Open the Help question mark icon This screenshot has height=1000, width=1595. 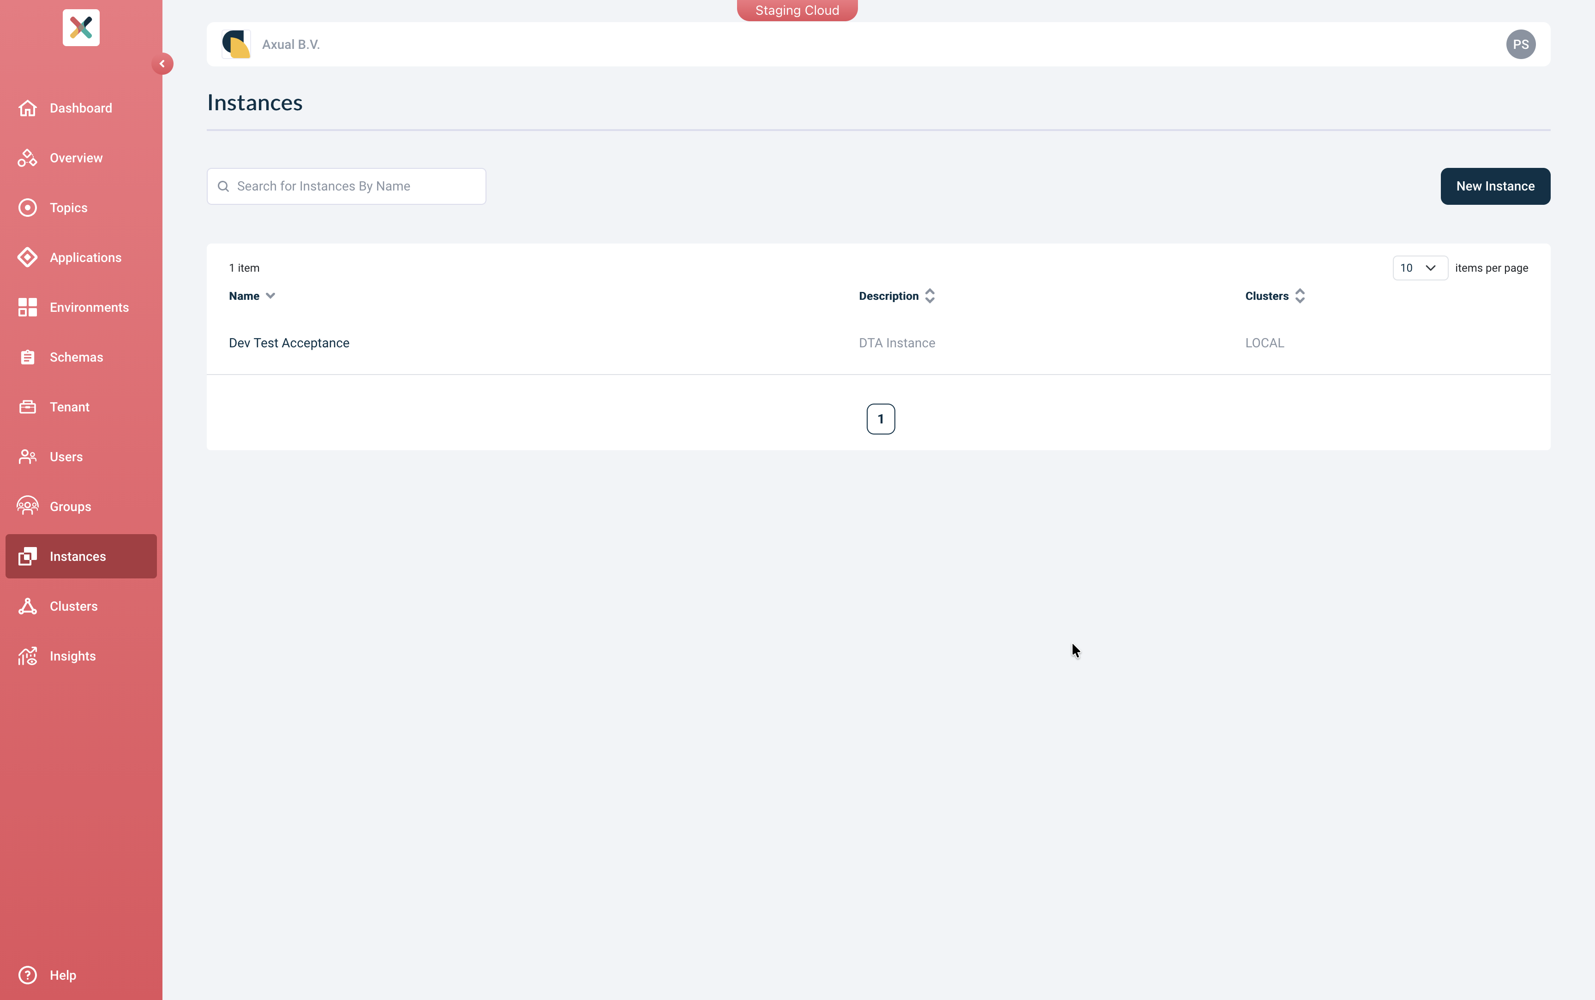point(27,974)
